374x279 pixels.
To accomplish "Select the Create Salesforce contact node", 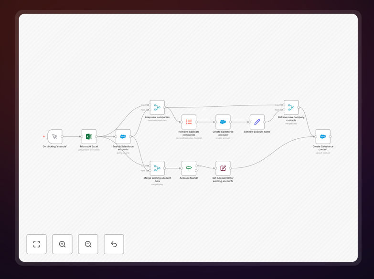I will (x=323, y=136).
